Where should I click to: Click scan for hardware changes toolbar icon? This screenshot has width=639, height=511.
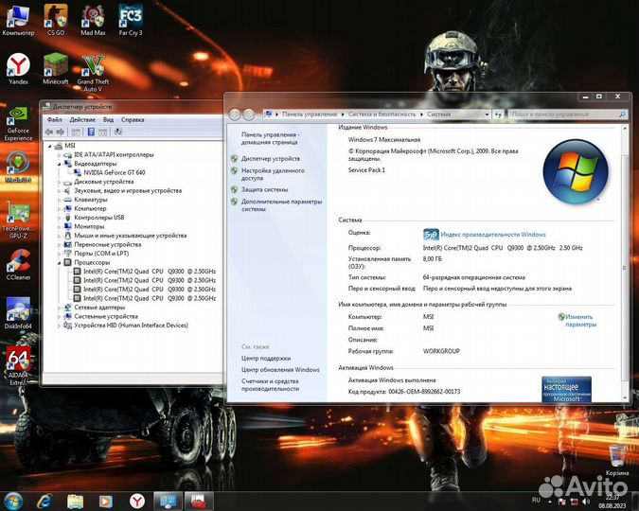(x=118, y=132)
